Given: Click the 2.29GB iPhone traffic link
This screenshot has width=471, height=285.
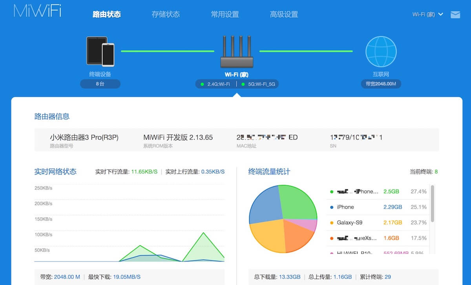Looking at the screenshot, I should point(392,207).
